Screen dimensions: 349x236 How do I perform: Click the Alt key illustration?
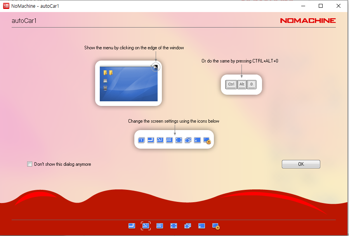pos(242,84)
